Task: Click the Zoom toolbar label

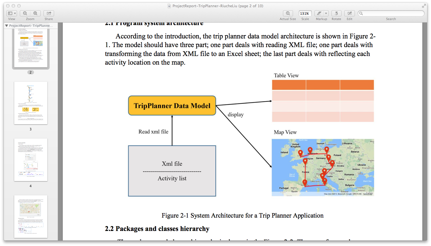Action: click(x=30, y=19)
